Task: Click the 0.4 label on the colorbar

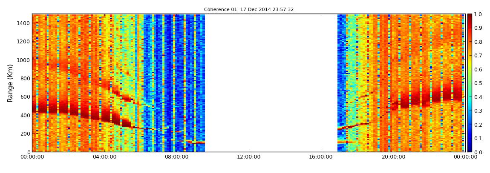Action: pyautogui.click(x=478, y=97)
